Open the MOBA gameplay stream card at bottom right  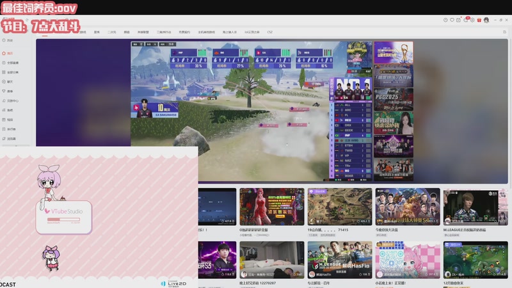tap(476, 260)
